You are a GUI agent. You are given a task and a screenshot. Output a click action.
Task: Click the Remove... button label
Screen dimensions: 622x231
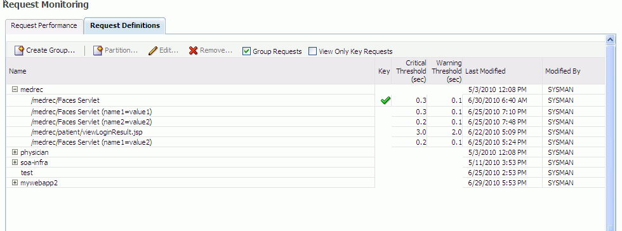(216, 51)
